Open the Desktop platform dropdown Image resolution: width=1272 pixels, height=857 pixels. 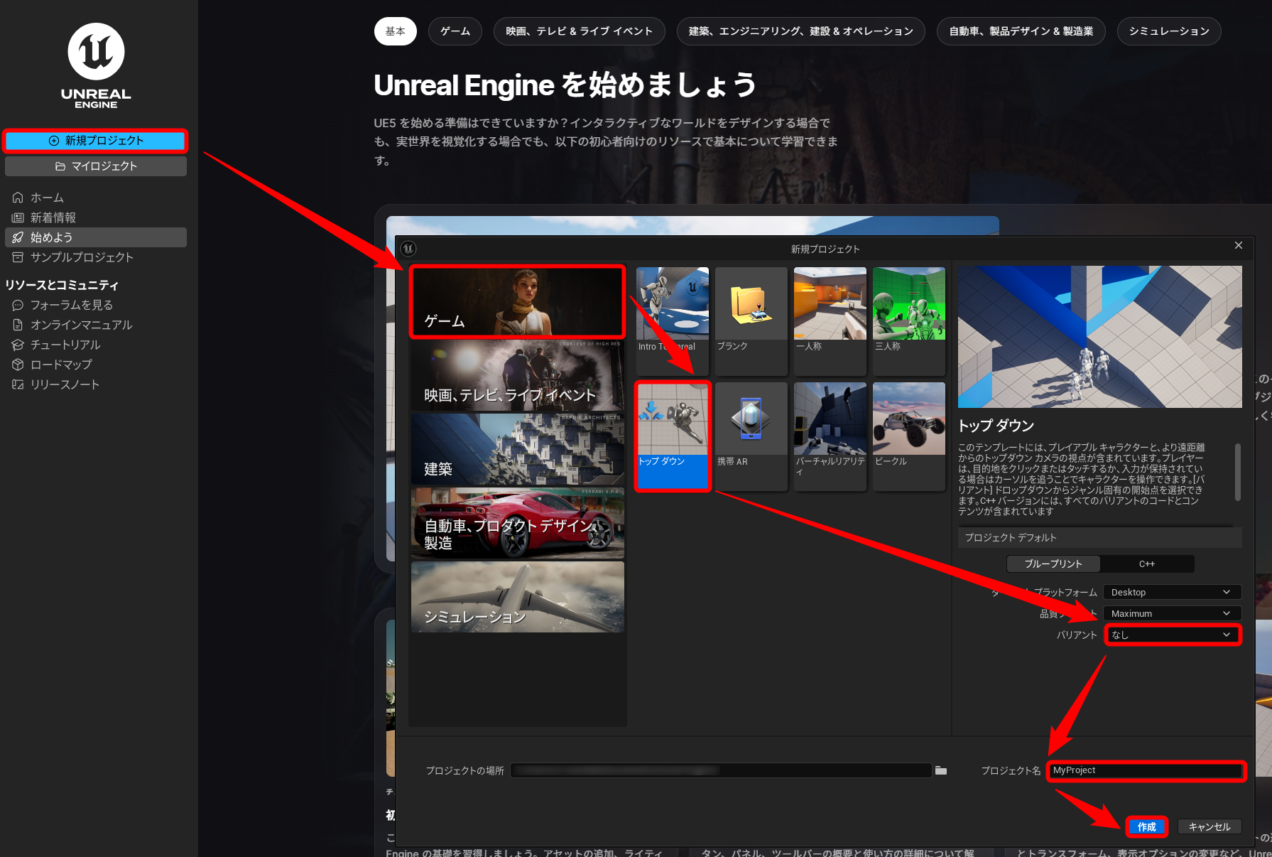tap(1171, 593)
